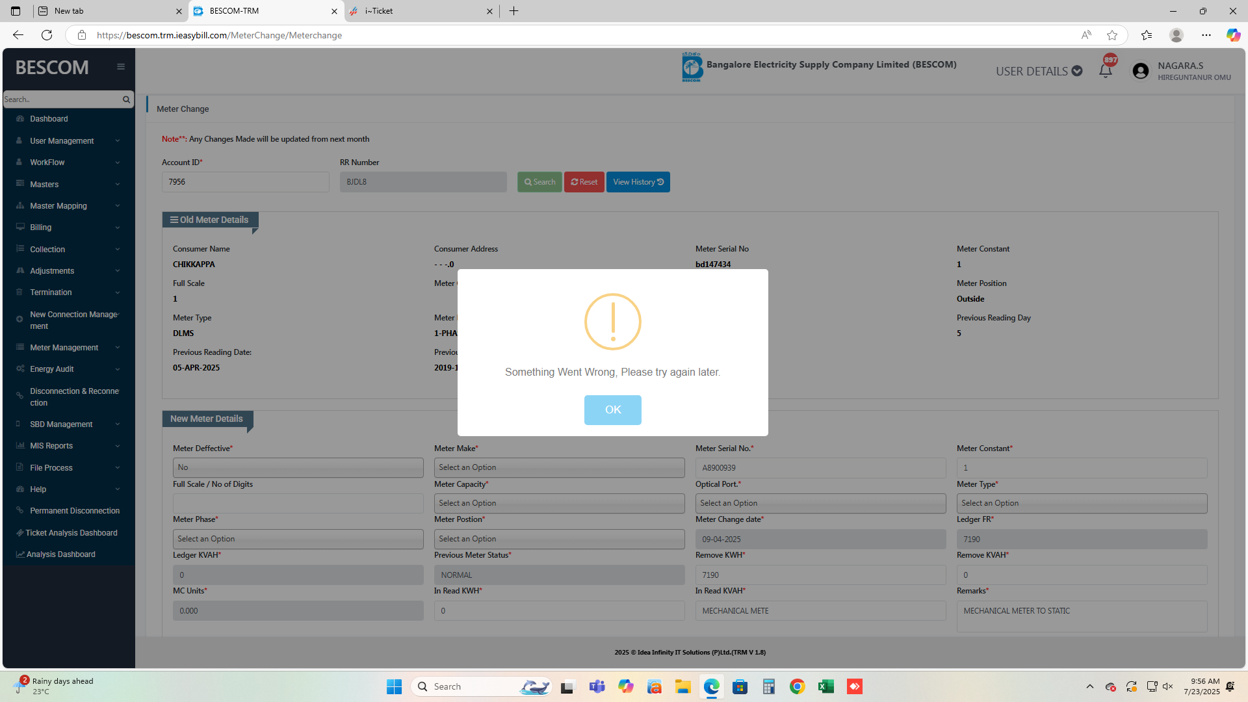The height and width of the screenshot is (702, 1248).
Task: Open File Explorer from taskbar
Action: click(x=682, y=686)
